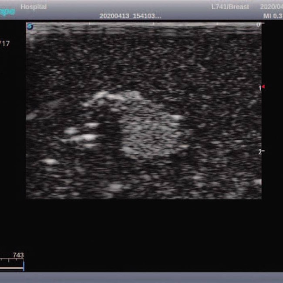Click the cine loop progress bar
Screen dimensions: 283x283
(x=11, y=268)
